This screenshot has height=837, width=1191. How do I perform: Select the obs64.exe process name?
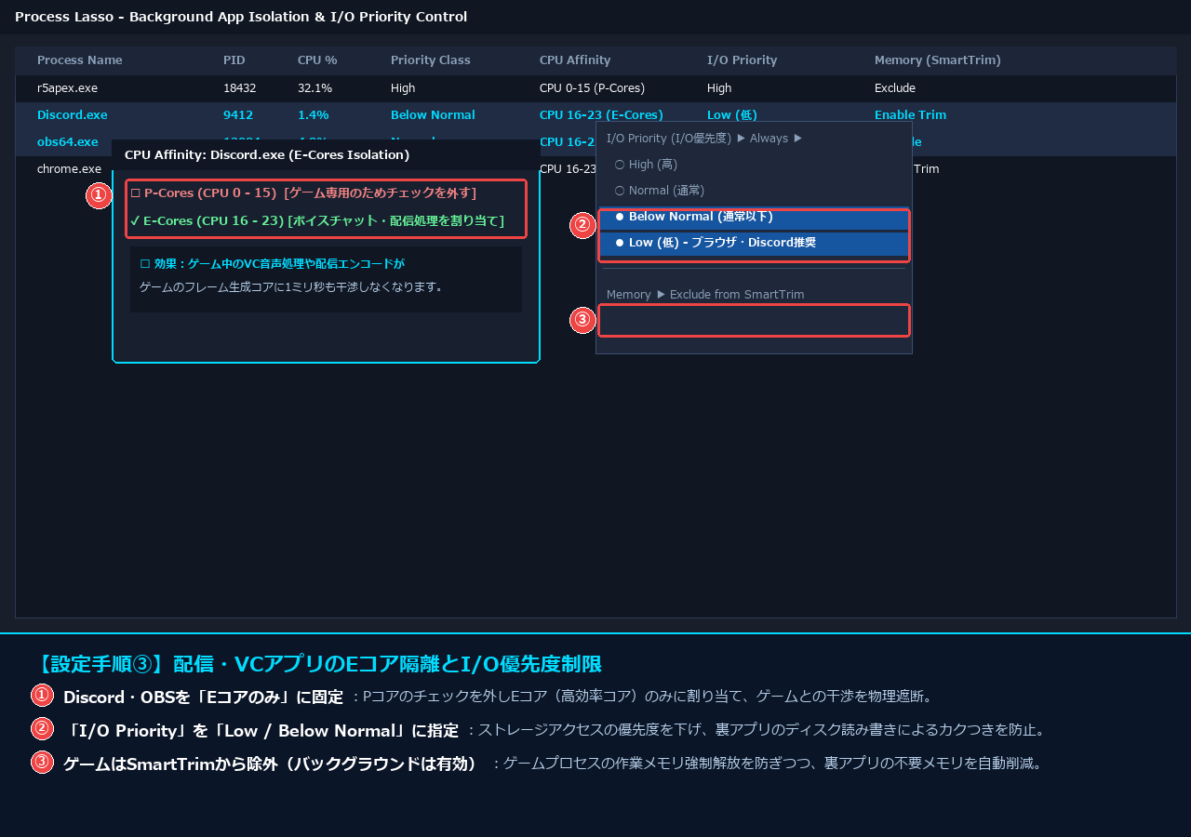click(68, 142)
